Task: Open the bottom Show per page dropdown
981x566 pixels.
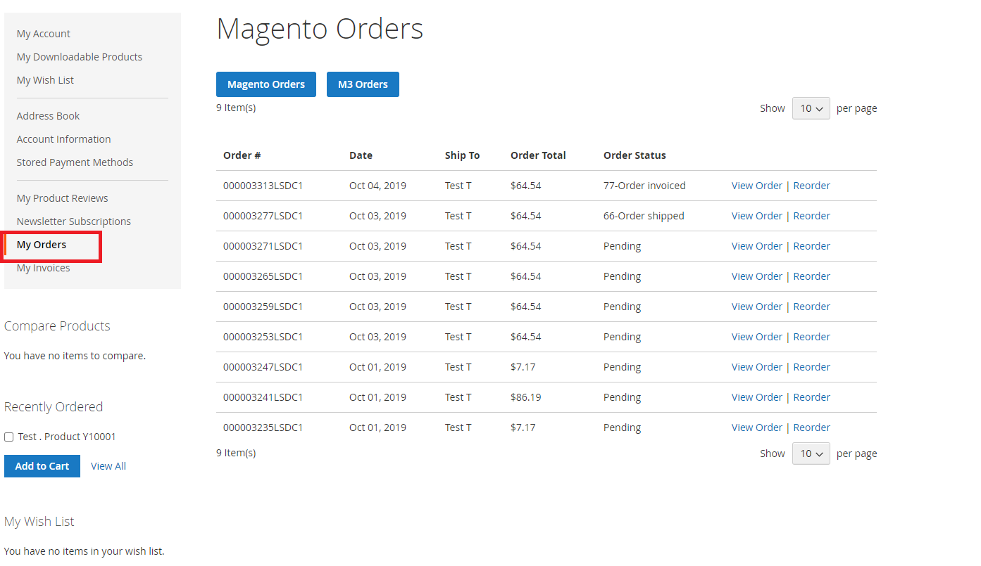Action: (x=811, y=454)
